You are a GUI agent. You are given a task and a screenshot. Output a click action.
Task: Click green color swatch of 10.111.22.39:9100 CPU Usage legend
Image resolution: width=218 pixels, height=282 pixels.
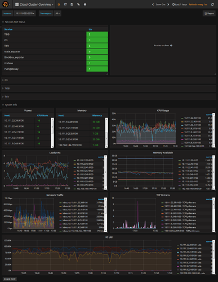coord(182,118)
